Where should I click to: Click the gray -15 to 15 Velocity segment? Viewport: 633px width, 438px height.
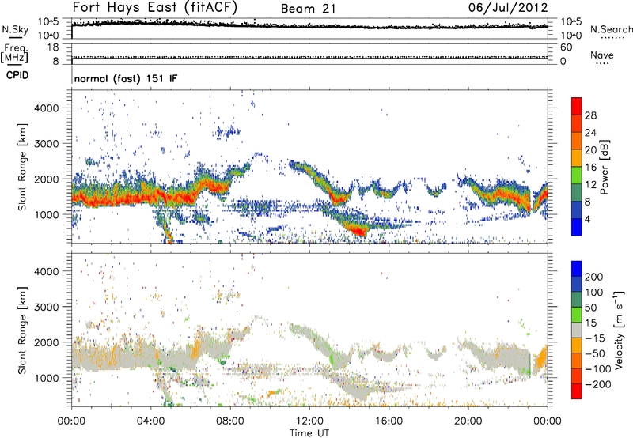click(x=577, y=330)
